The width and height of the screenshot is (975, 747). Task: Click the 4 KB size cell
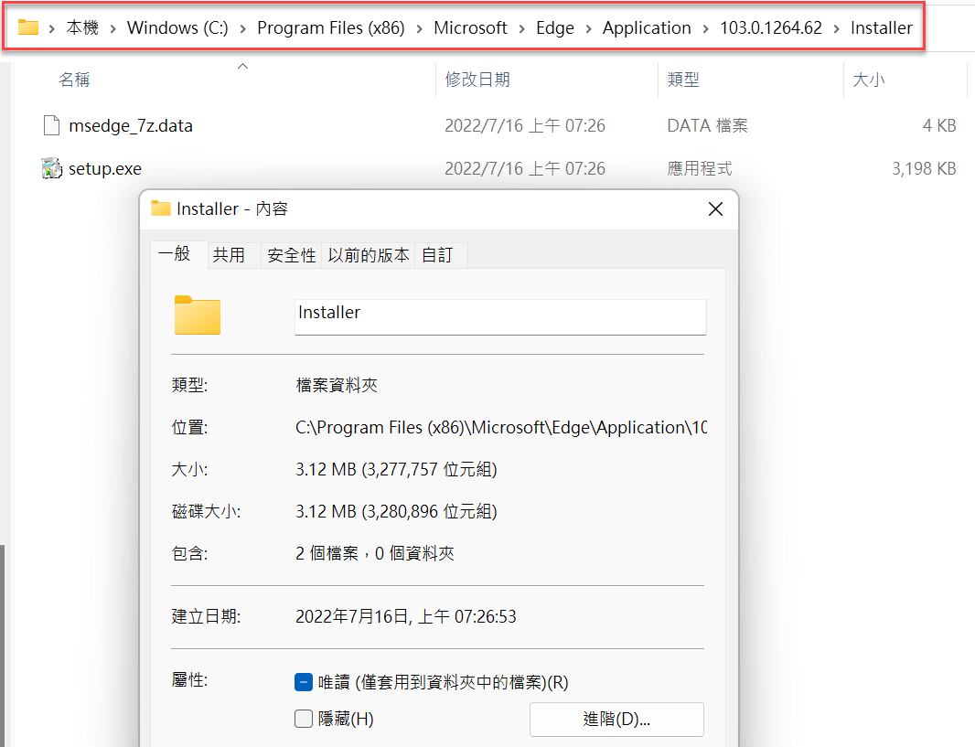pos(939,125)
